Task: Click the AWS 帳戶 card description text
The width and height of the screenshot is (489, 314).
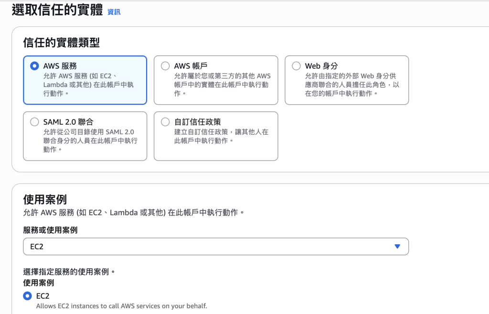Action: (223, 85)
